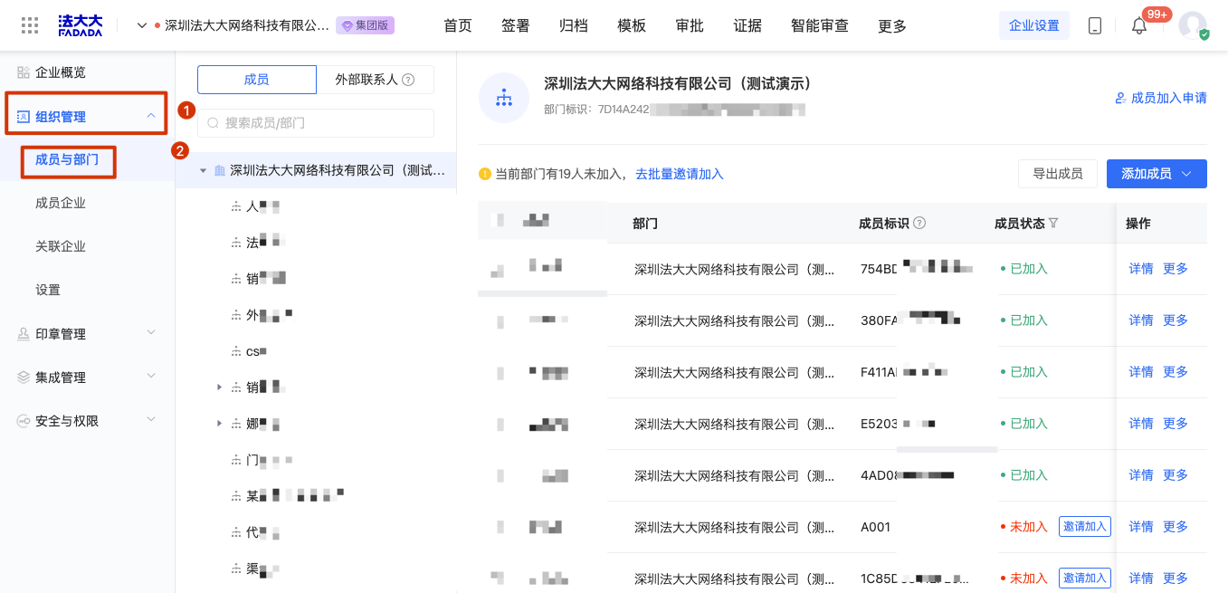This screenshot has width=1228, height=593.
Task: Open the 签署 menu
Action: (516, 25)
